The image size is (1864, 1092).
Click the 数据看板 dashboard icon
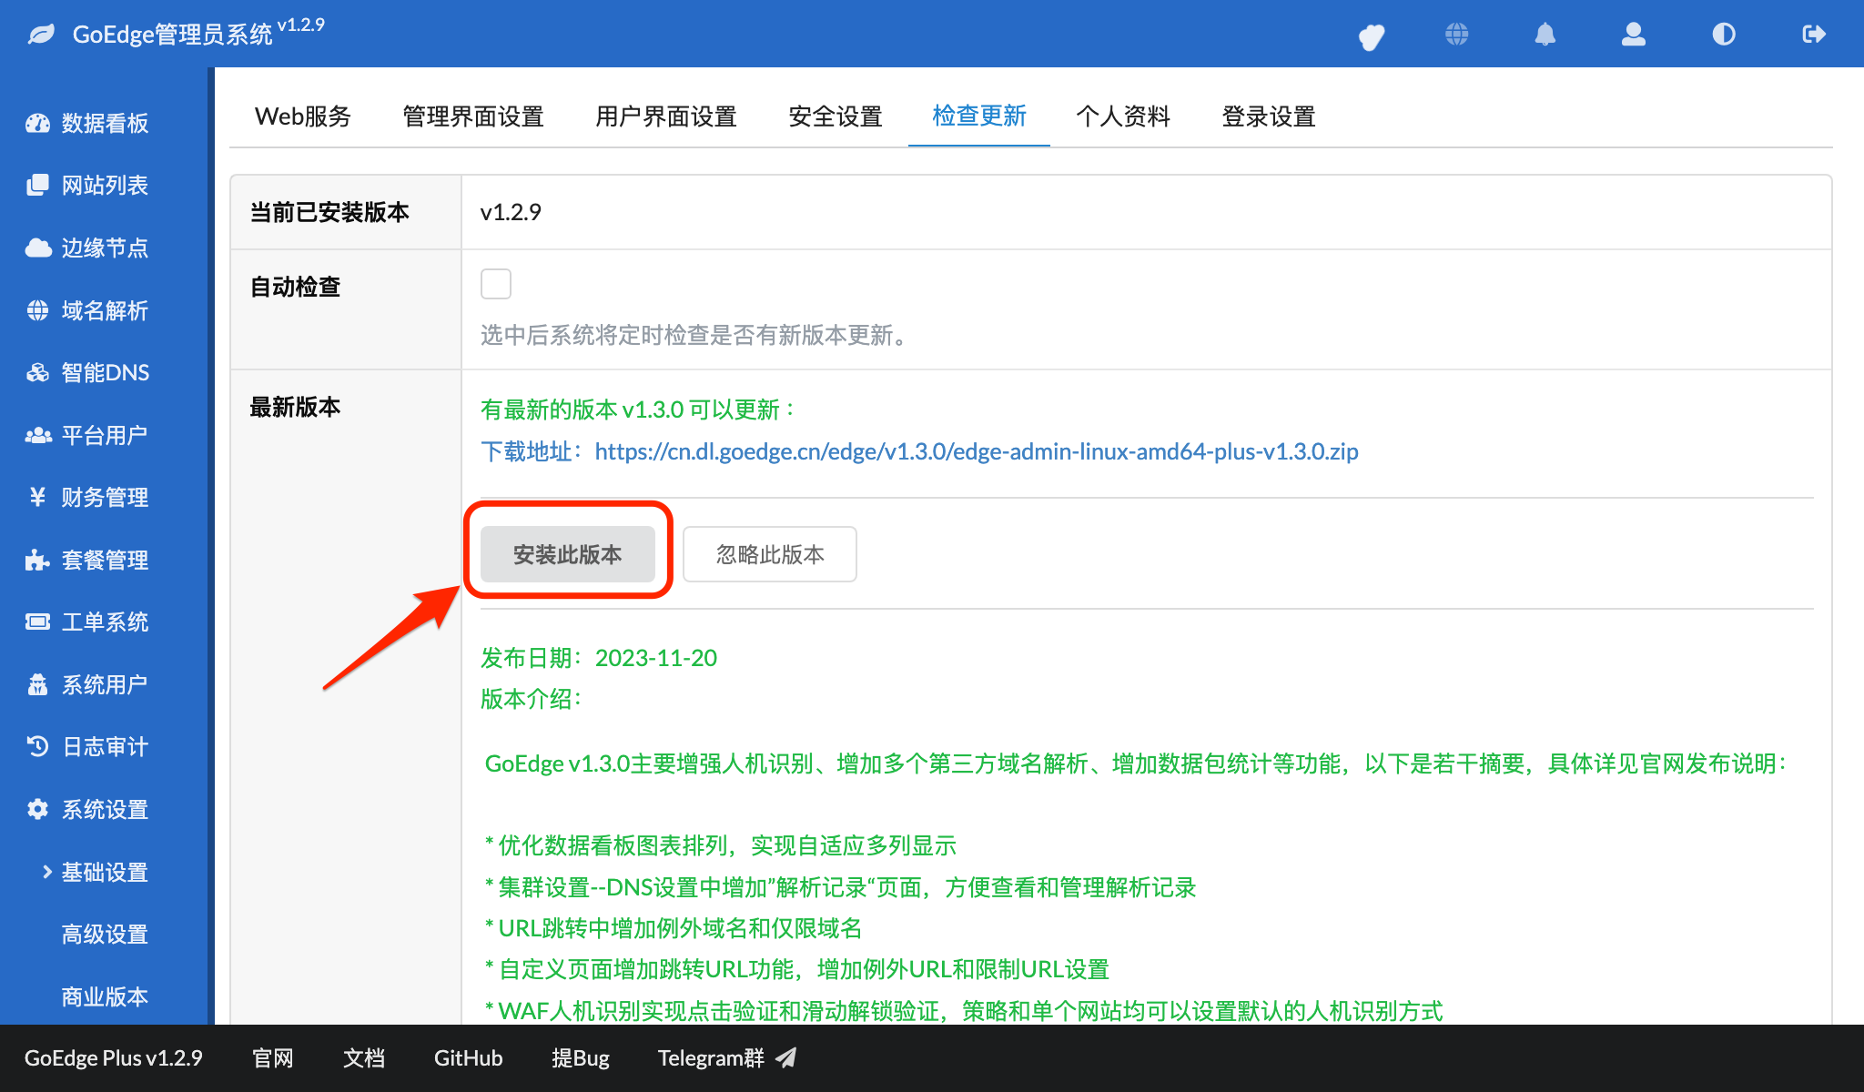(x=37, y=123)
